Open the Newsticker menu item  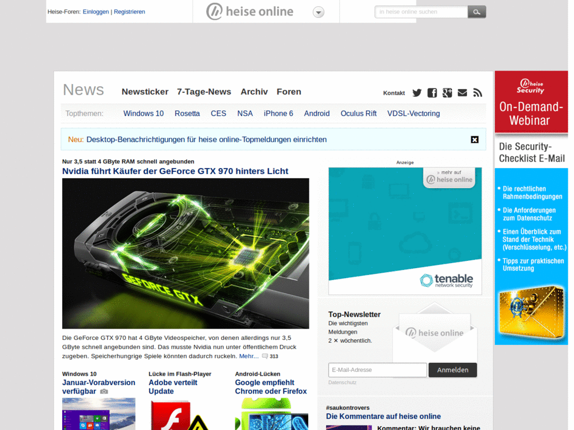point(145,92)
